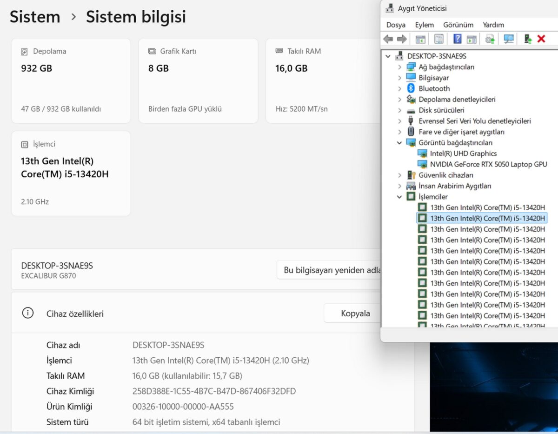This screenshot has width=558, height=434.
Task: Click the İnsan Arabirim Aygıtları icon
Action: click(411, 186)
